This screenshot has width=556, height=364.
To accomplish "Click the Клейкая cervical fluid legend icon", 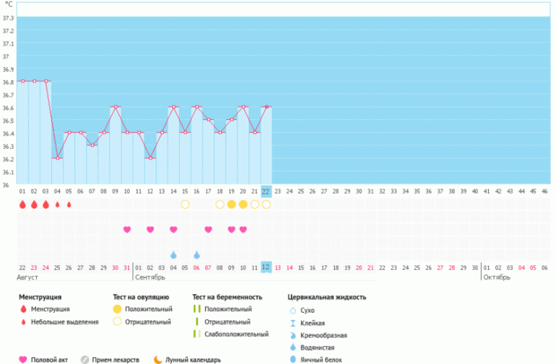I will pyautogui.click(x=292, y=322).
